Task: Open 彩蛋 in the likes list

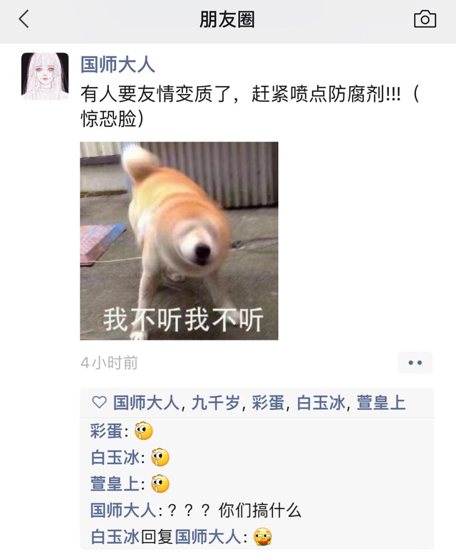Action: click(x=268, y=403)
